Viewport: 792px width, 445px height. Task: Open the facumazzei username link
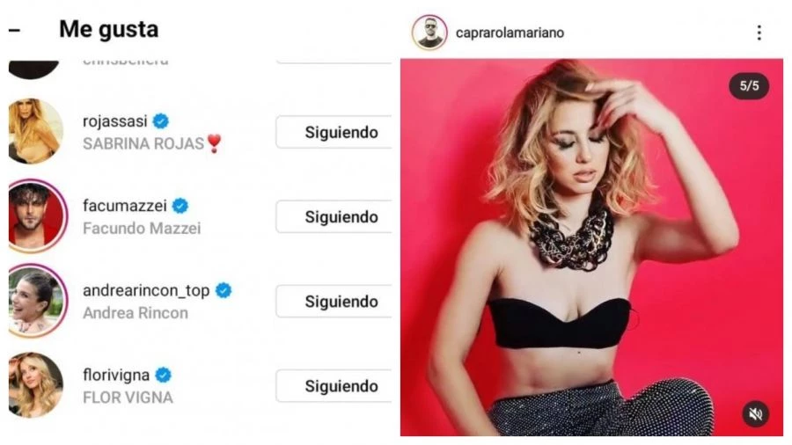pyautogui.click(x=125, y=206)
